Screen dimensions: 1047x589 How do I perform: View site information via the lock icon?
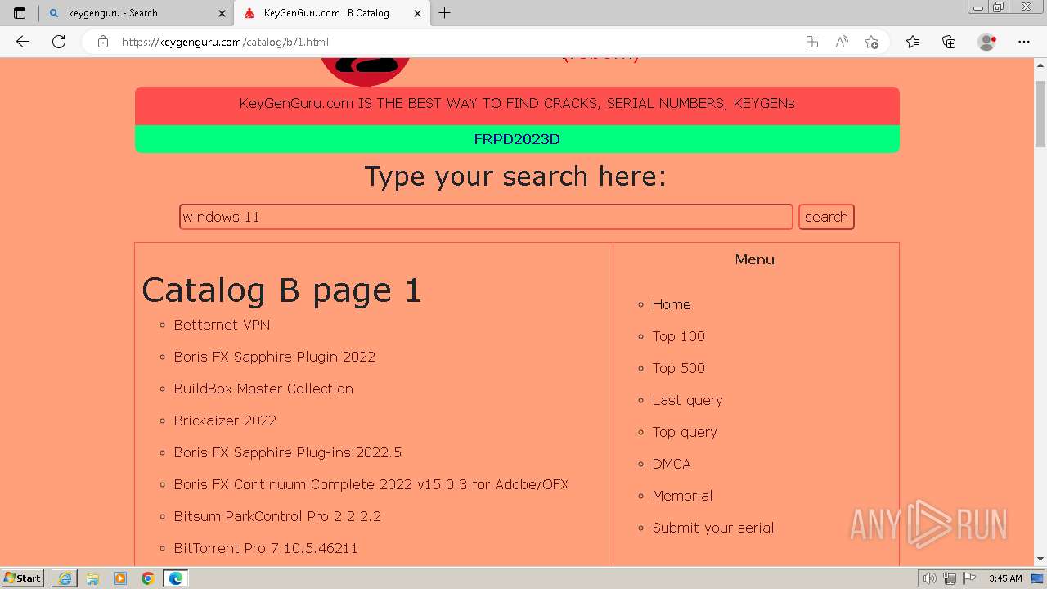[103, 42]
